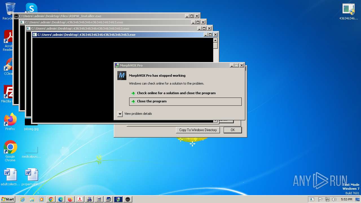Viewport: 361px width, 203px height.
Task: Open Chrome from taskbar
Action: tap(51, 199)
